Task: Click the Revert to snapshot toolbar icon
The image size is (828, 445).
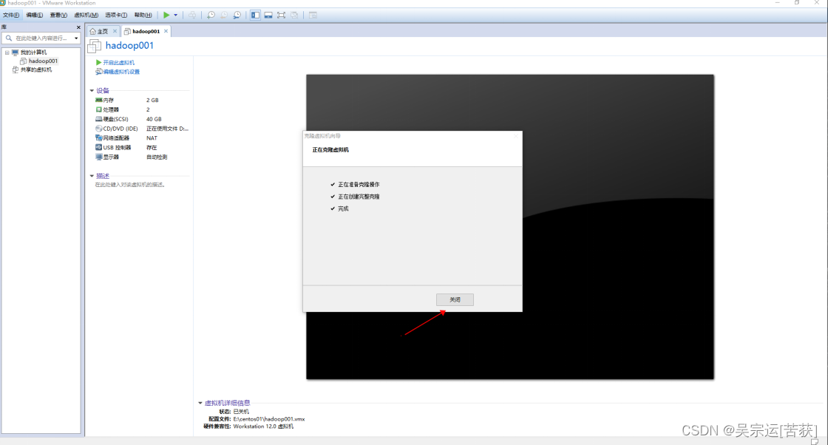Action: 224,16
